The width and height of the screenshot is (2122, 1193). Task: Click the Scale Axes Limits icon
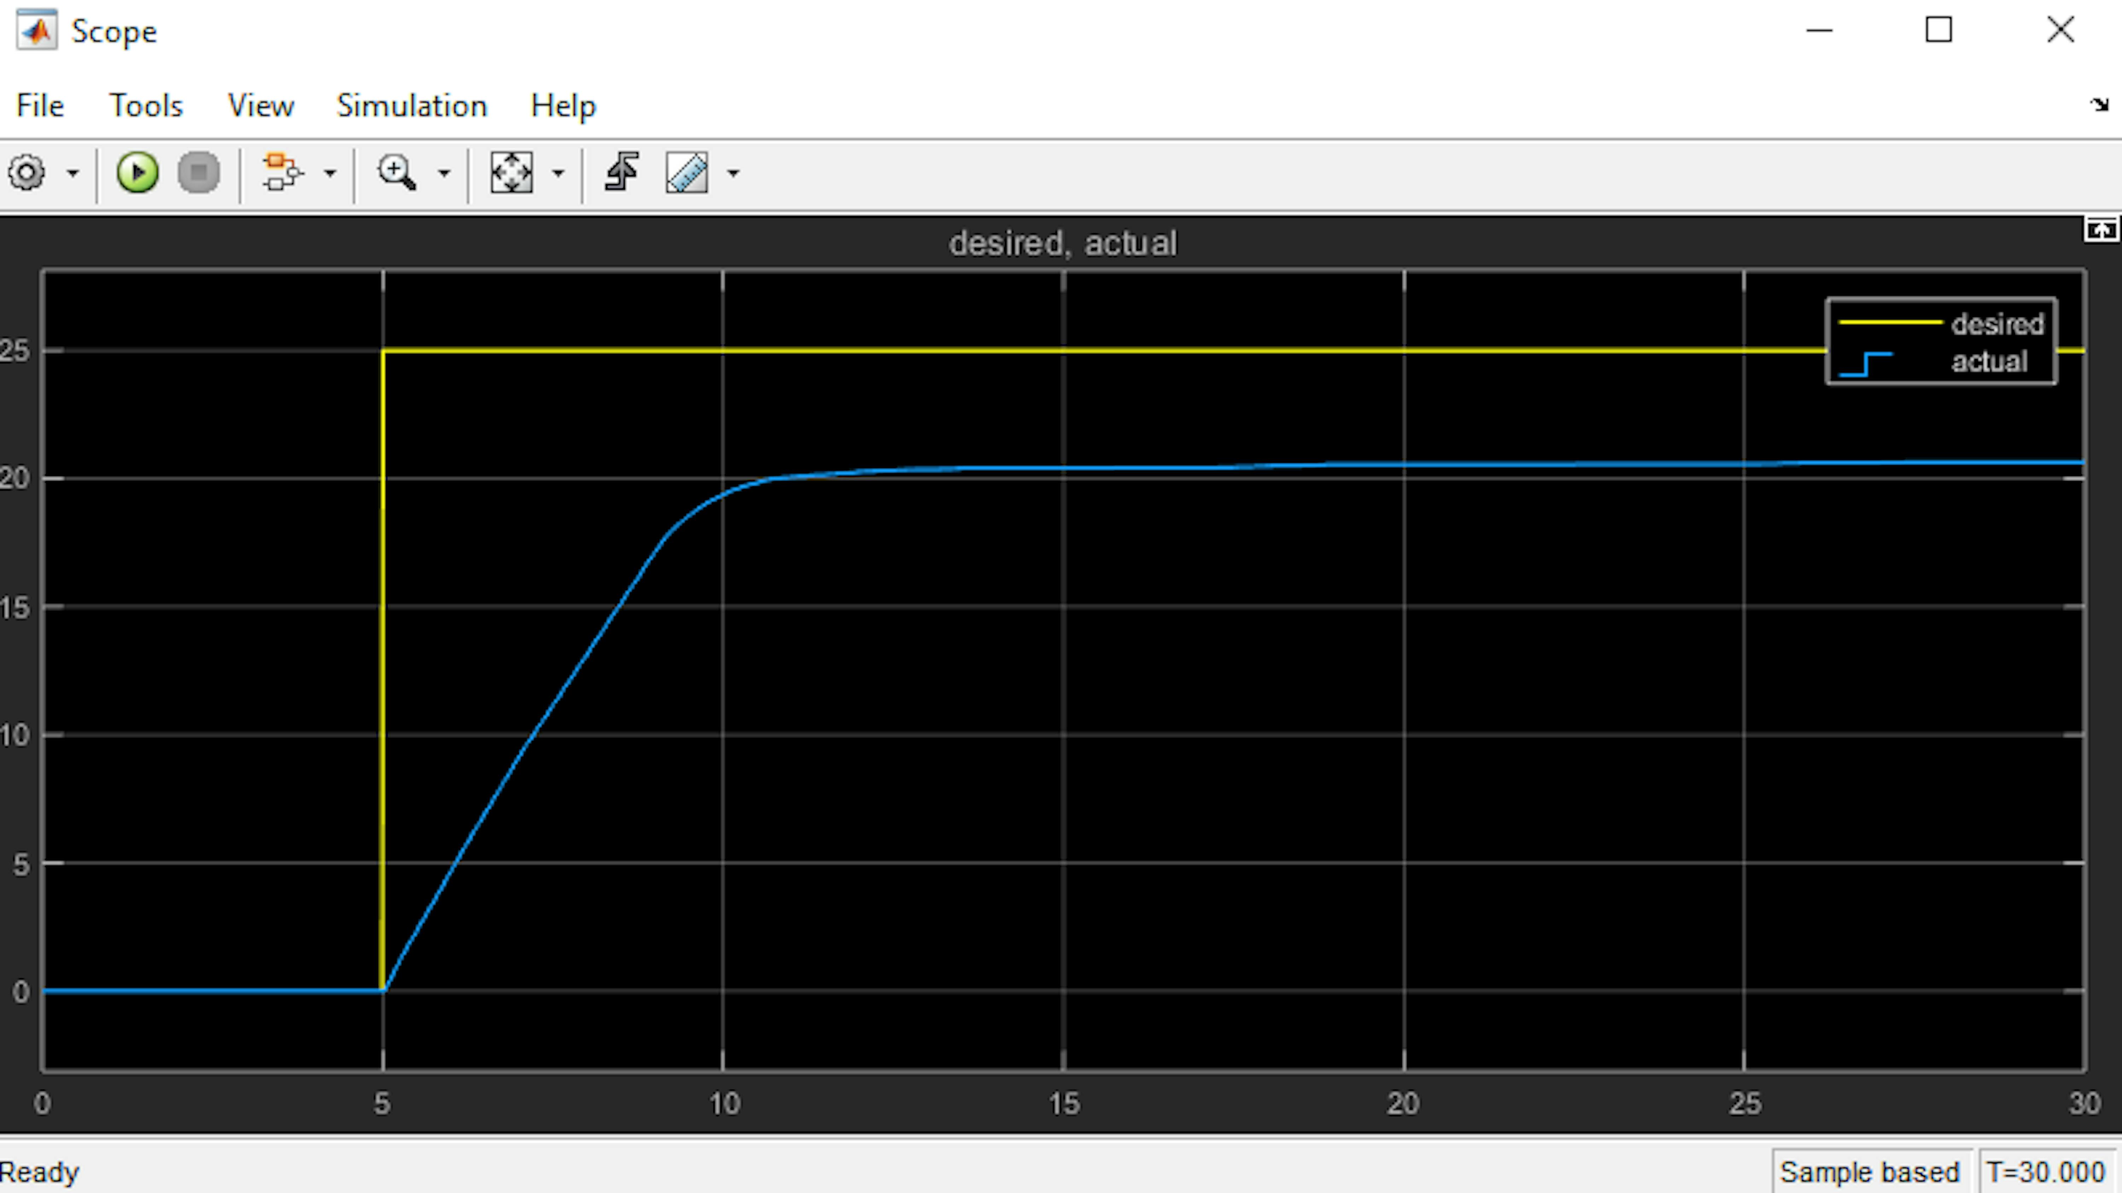[511, 173]
